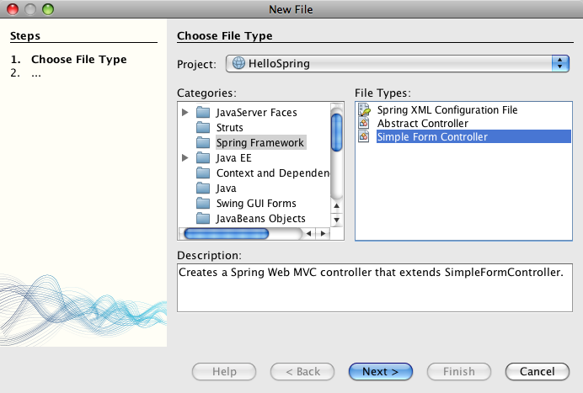Click the Simple Form Controller file icon

click(364, 137)
